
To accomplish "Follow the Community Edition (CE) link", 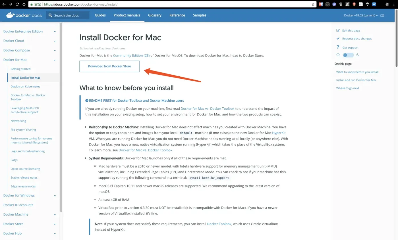I will pos(131,55).
